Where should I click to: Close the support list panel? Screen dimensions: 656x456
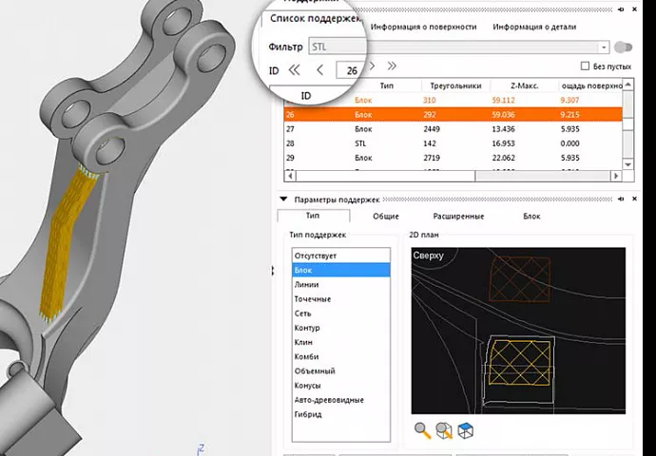[634, 9]
